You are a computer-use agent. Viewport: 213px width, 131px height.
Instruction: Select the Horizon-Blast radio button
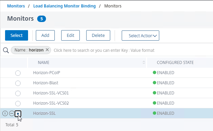click(x=18, y=83)
